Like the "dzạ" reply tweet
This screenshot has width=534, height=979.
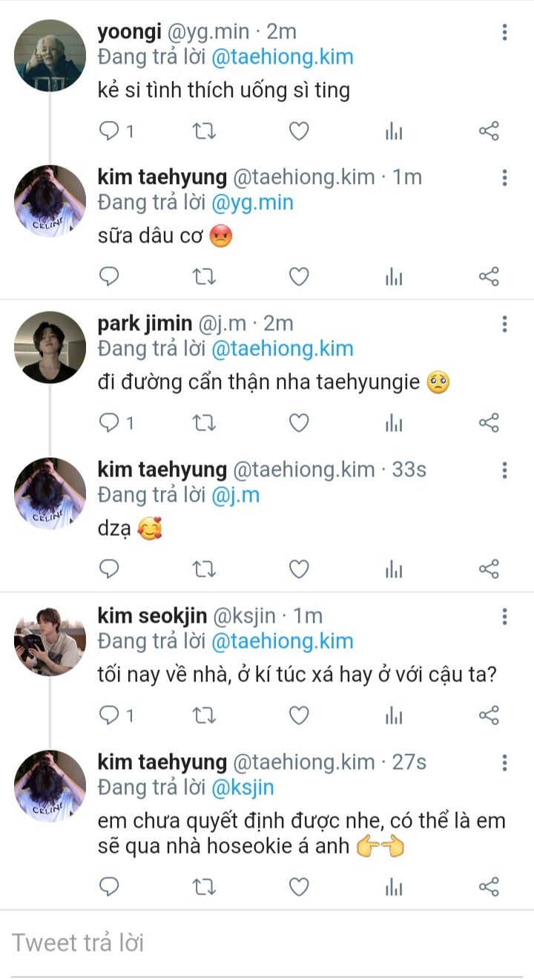click(298, 569)
